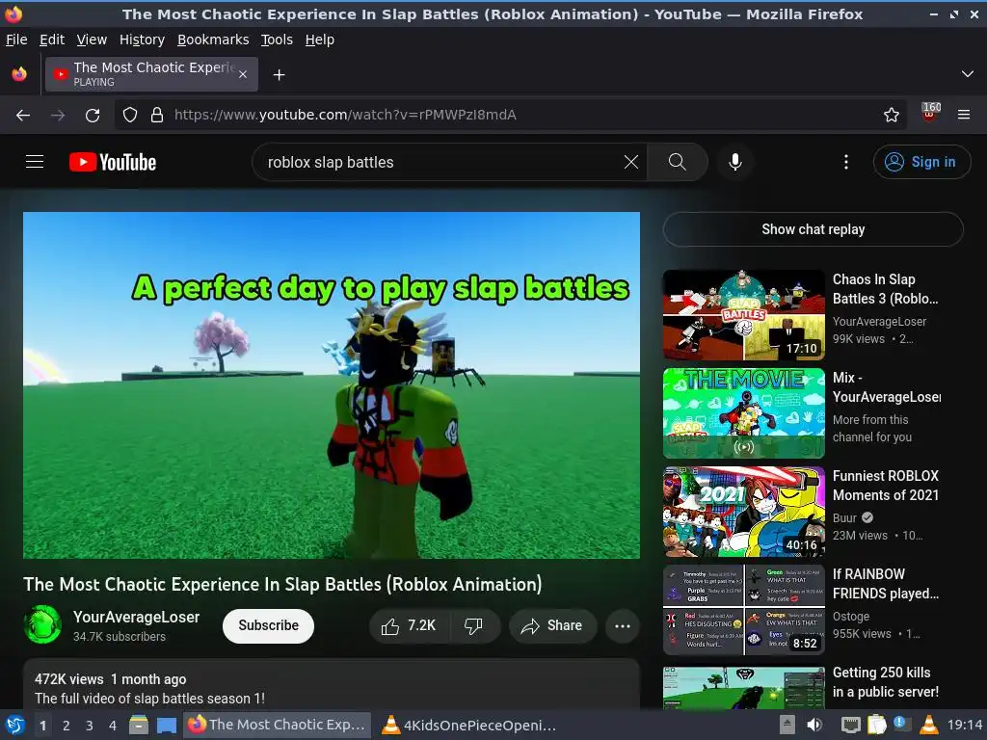The height and width of the screenshot is (740, 987).
Task: Share this video
Action: [552, 625]
